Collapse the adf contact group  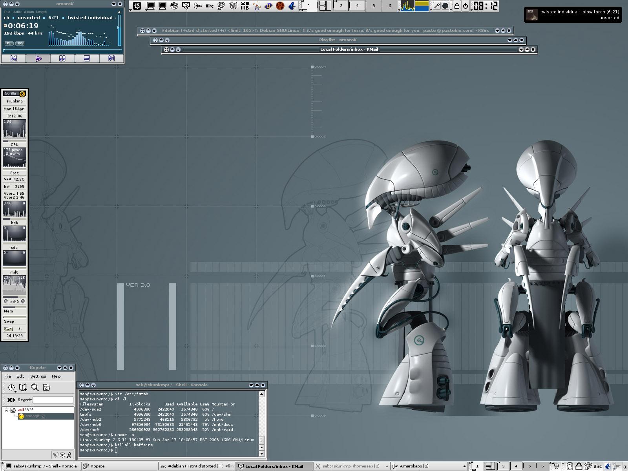click(x=7, y=410)
